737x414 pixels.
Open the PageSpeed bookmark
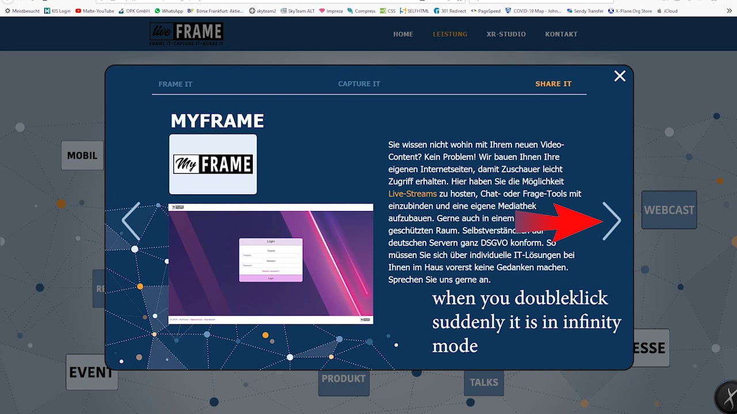pos(485,11)
